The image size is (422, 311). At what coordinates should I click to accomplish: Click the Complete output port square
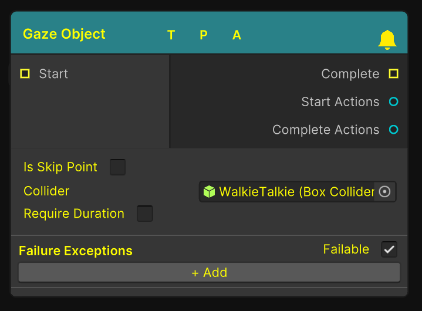(393, 74)
